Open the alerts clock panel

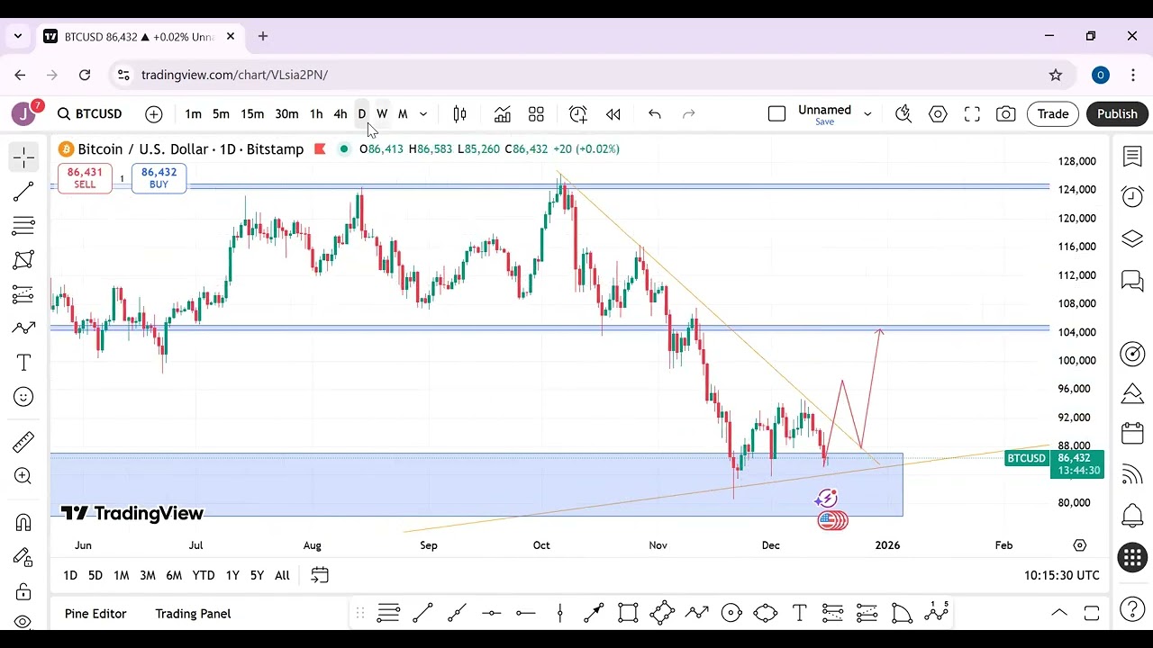click(1132, 196)
